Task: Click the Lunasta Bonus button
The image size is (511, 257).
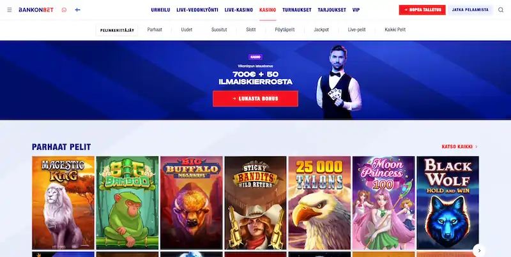Action: click(x=255, y=99)
